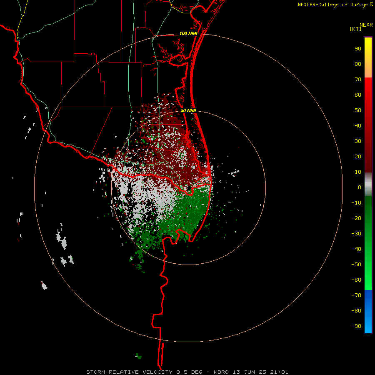Screen dimensions: 375x375
Task: Click the -90 value on velocity scale
Action: [356, 326]
